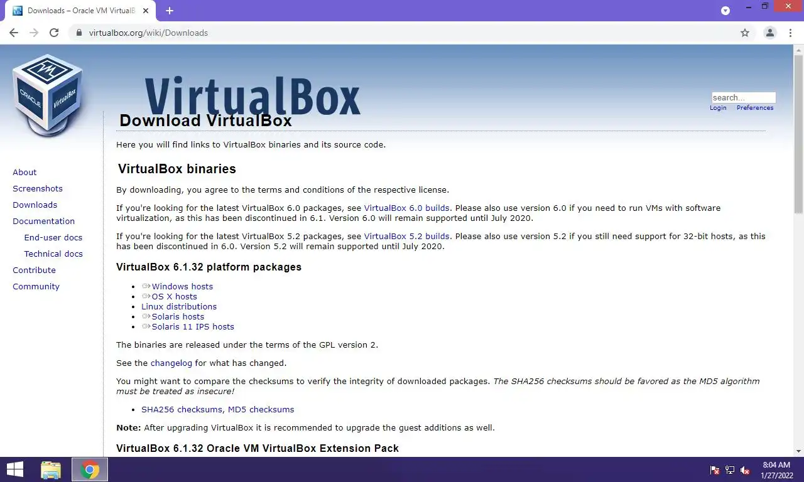
Task: Click the VirtualBox binaries heading
Action: tap(177, 169)
